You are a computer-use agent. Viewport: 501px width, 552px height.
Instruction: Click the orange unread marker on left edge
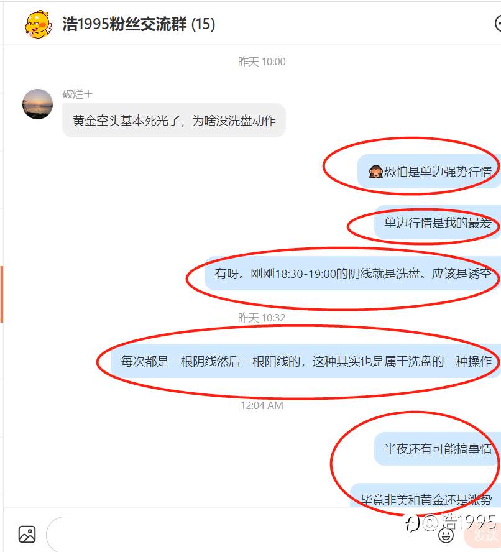[x=2, y=294]
